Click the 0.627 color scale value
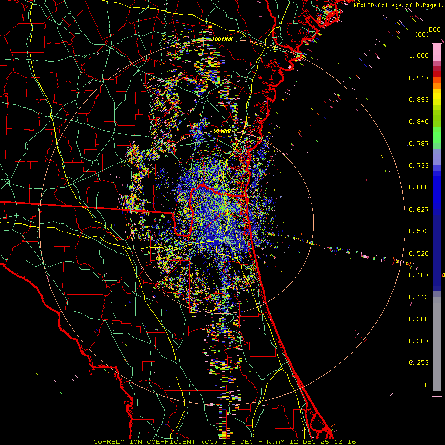445x445 pixels. [x=419, y=210]
